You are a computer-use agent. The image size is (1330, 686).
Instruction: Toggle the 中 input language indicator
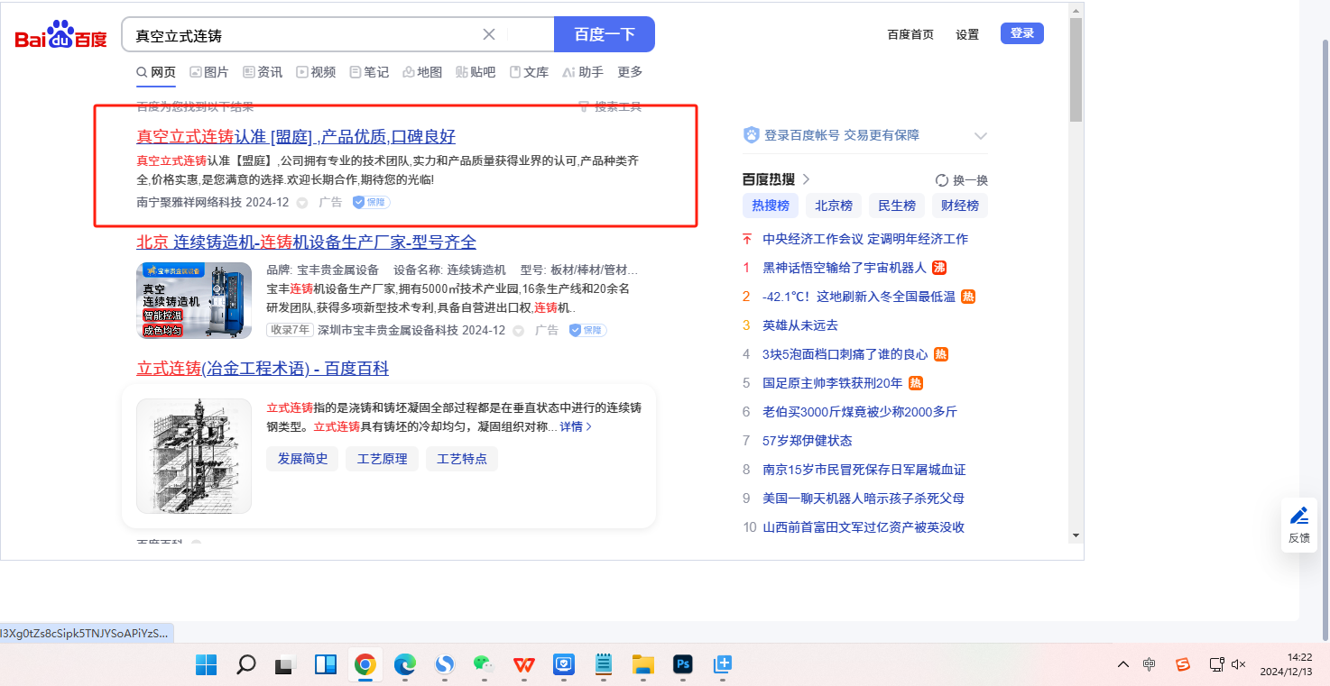(1149, 664)
